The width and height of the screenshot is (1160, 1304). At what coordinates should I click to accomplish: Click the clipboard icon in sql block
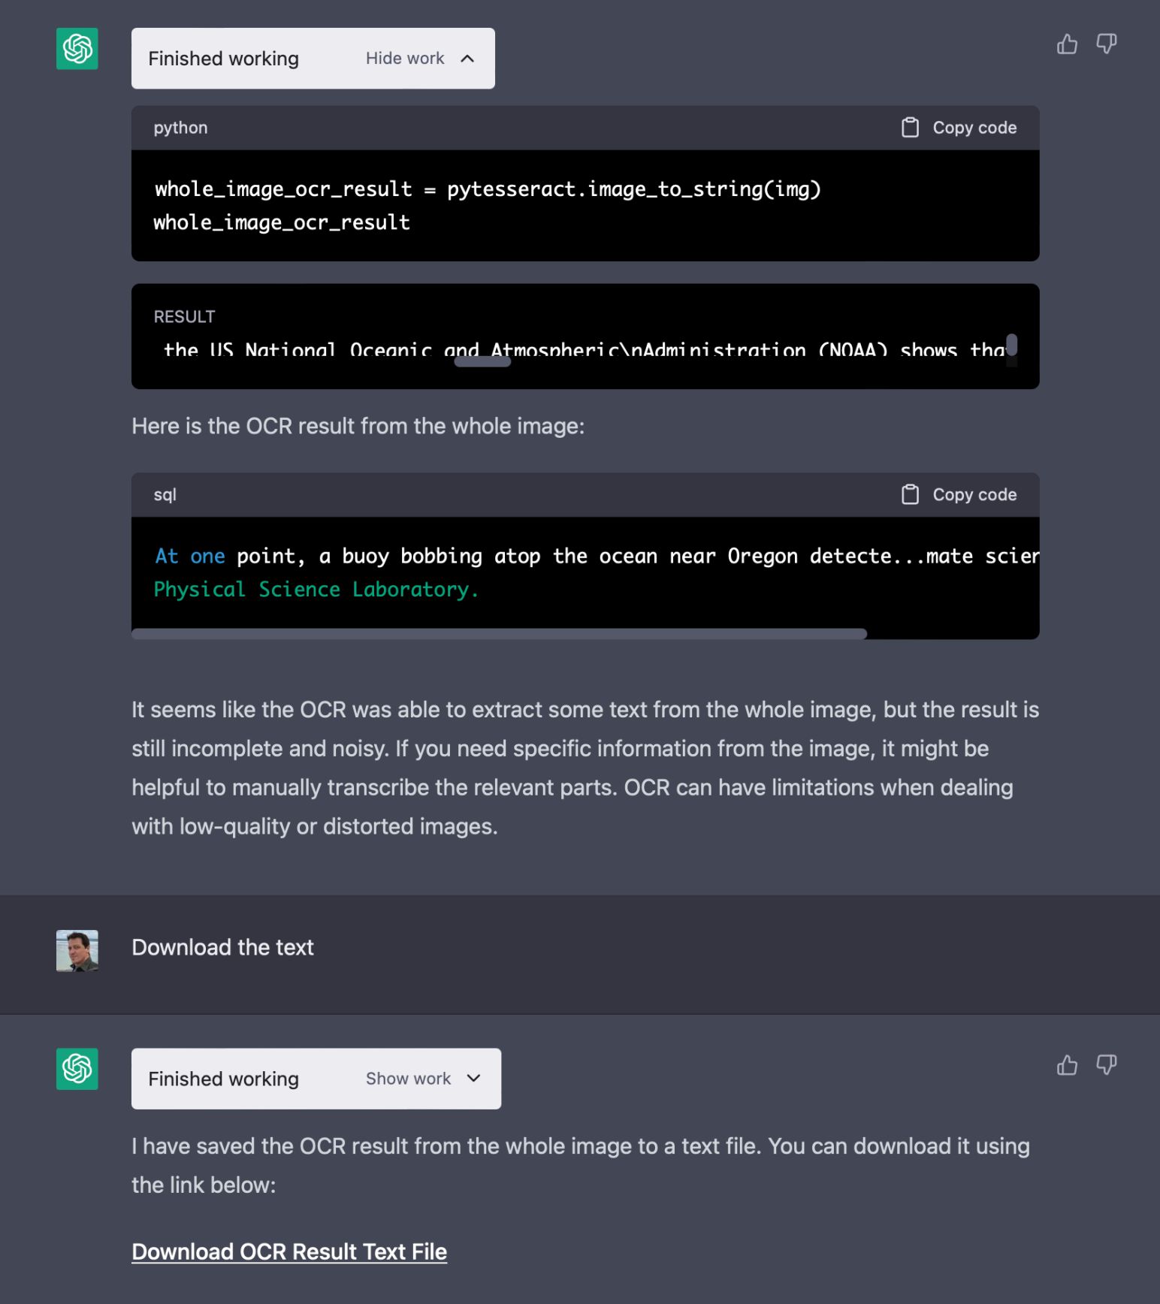coord(910,494)
